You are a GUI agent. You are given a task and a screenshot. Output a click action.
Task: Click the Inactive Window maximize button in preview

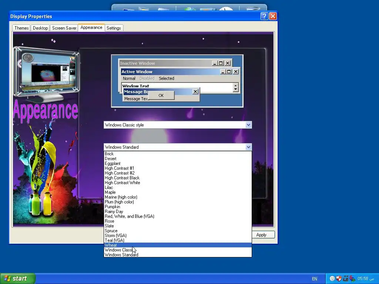pos(221,63)
